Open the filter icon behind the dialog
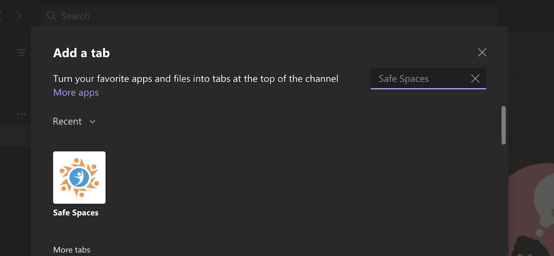 coord(21,53)
